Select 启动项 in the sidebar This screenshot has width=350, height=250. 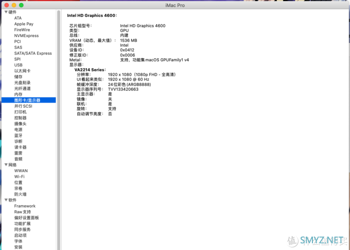[x=20, y=236]
